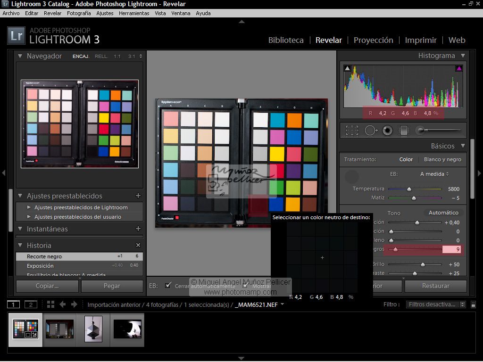This screenshot has height=362, width=483.
Task: Choose Color treatment
Action: point(406,159)
